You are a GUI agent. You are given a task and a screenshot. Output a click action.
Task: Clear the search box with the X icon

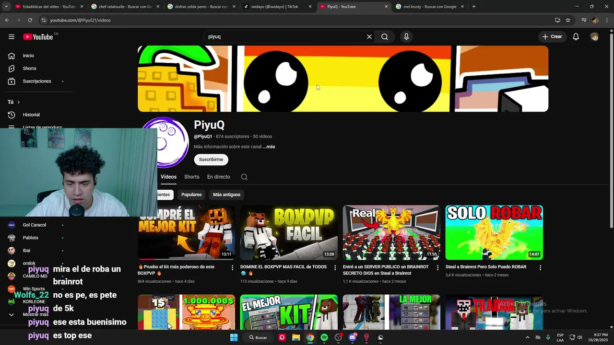(369, 37)
